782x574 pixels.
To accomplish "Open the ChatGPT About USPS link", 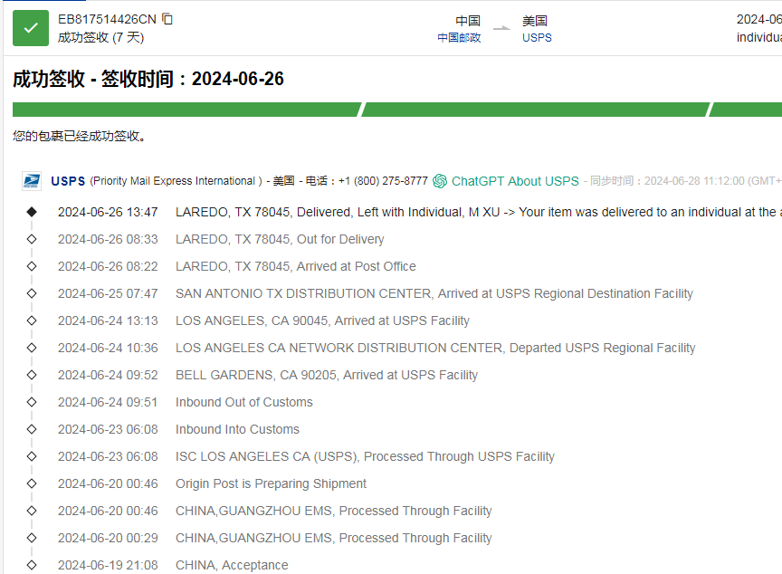I will (515, 181).
